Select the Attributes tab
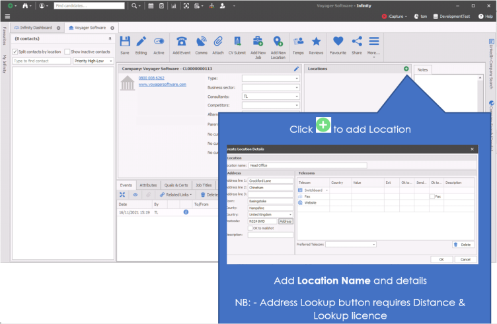This screenshot has height=324, width=497. coord(148,185)
